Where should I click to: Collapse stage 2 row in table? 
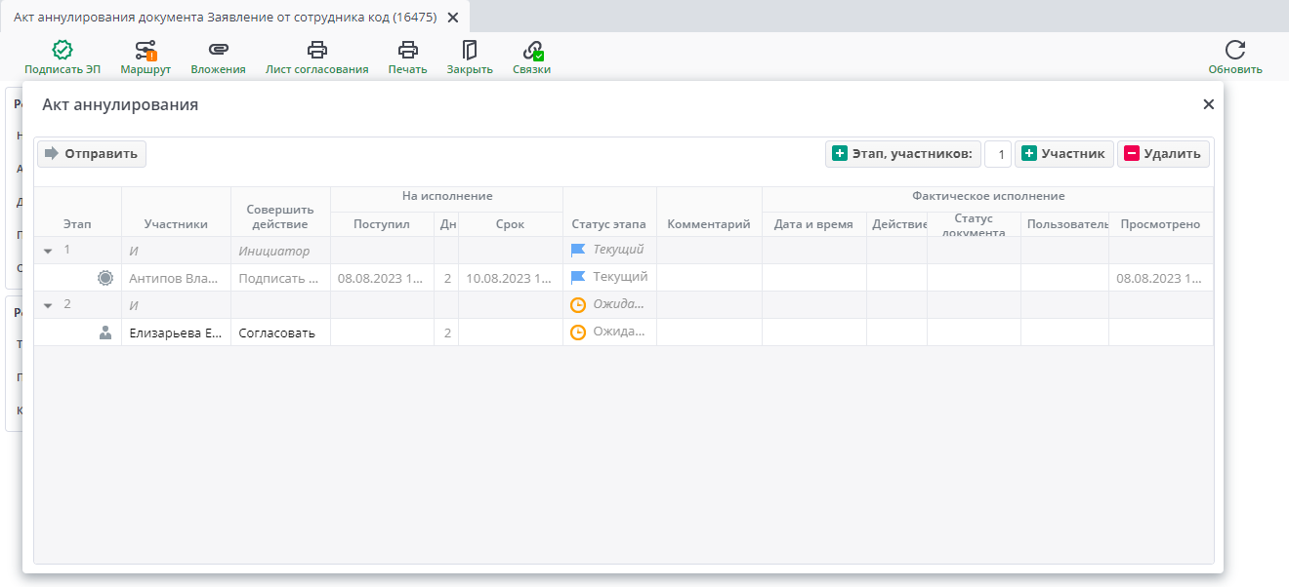[x=48, y=305]
